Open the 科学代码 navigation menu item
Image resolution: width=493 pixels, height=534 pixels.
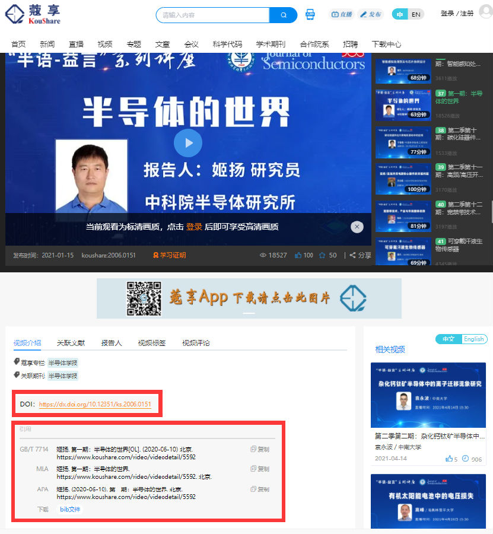click(227, 44)
